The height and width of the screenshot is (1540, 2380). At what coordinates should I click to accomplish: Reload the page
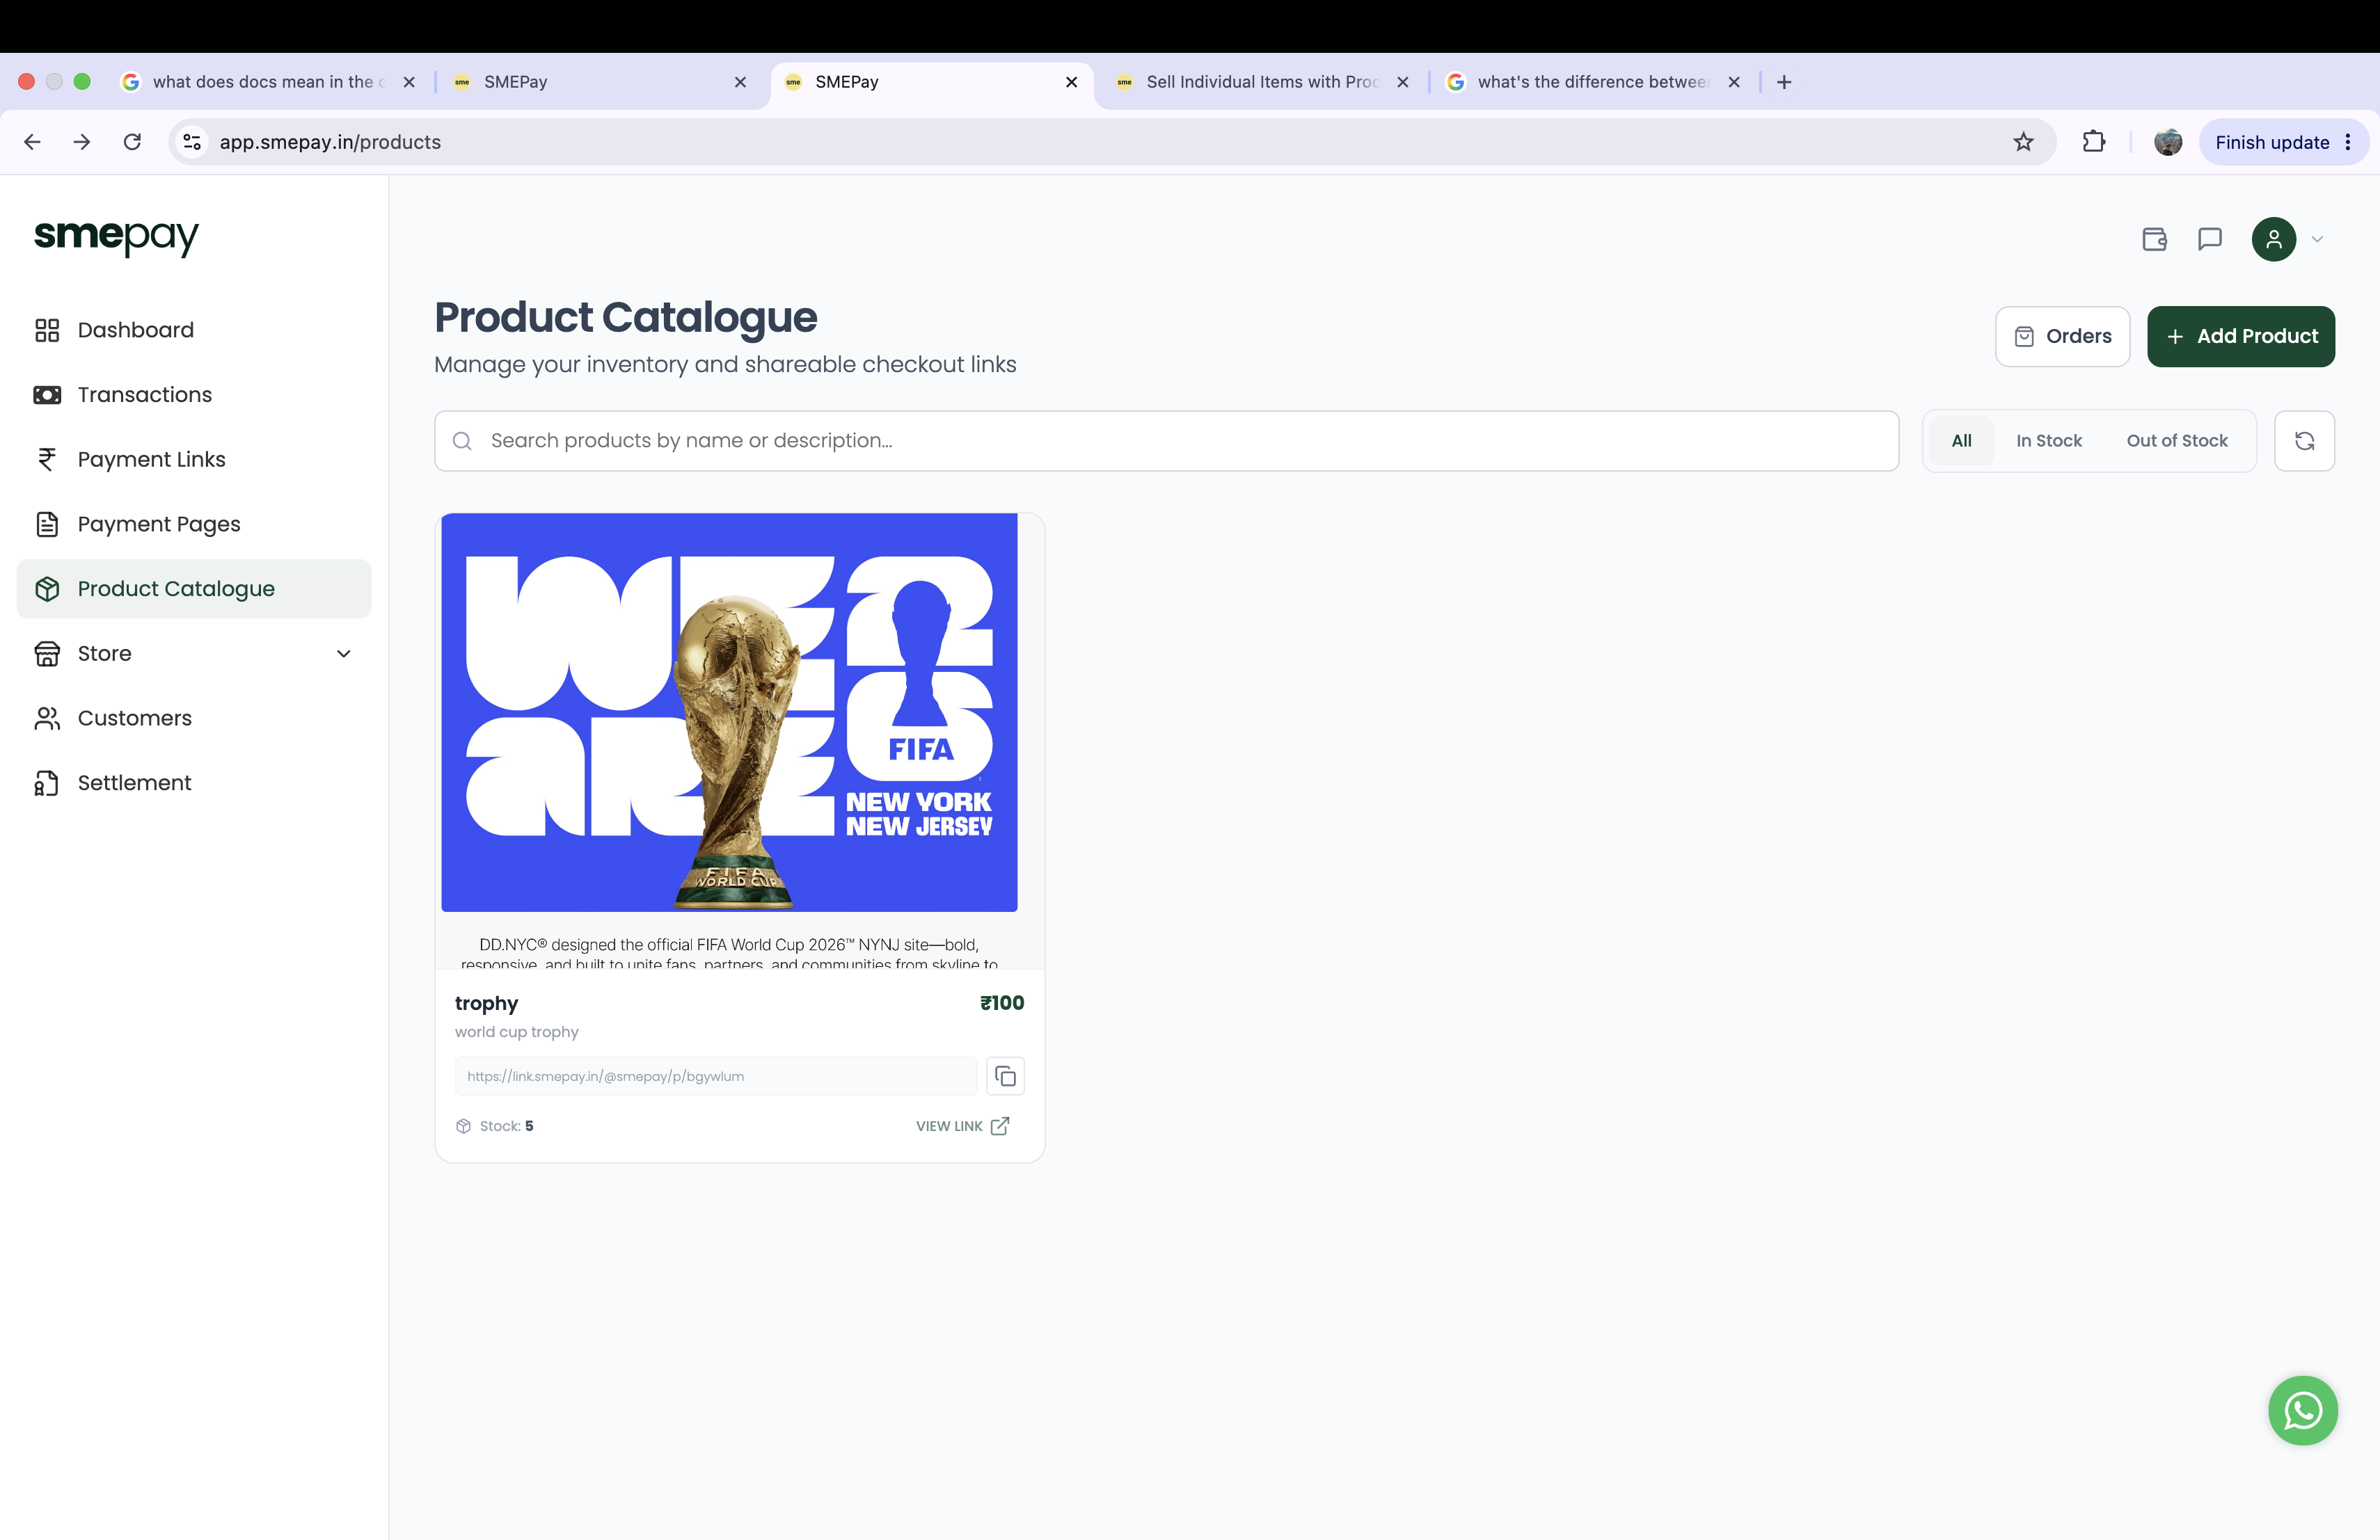pyautogui.click(x=132, y=142)
